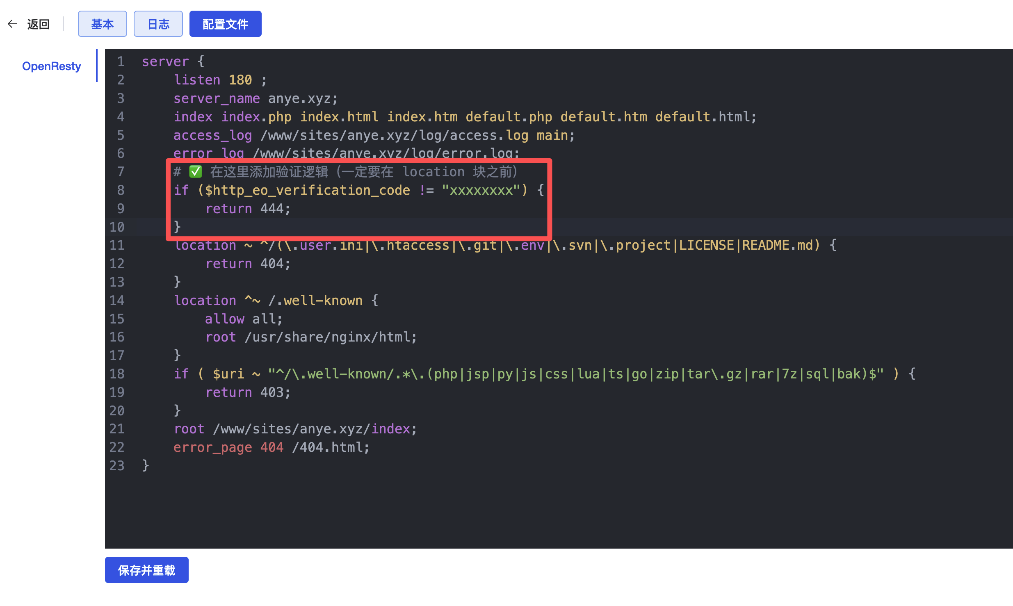
Task: Open the 日志 logs tab
Action: pos(158,24)
